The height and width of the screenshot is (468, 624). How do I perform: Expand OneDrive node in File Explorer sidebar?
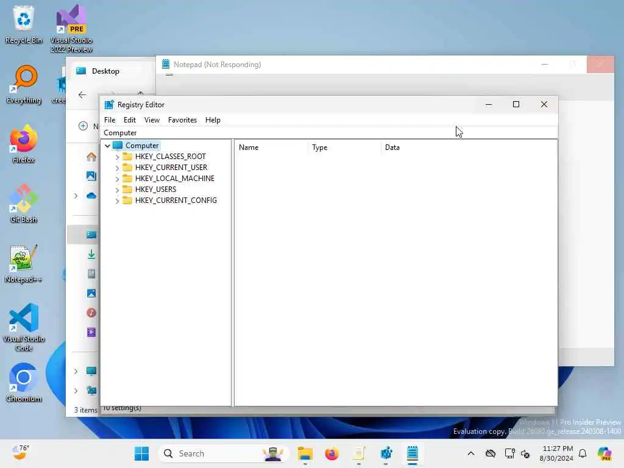(x=76, y=196)
